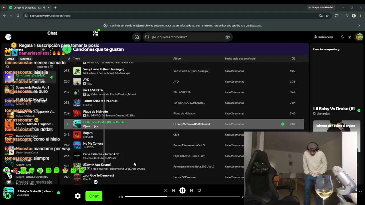Open Suena en la Previa, Vol. 8 playlist

point(30,89)
